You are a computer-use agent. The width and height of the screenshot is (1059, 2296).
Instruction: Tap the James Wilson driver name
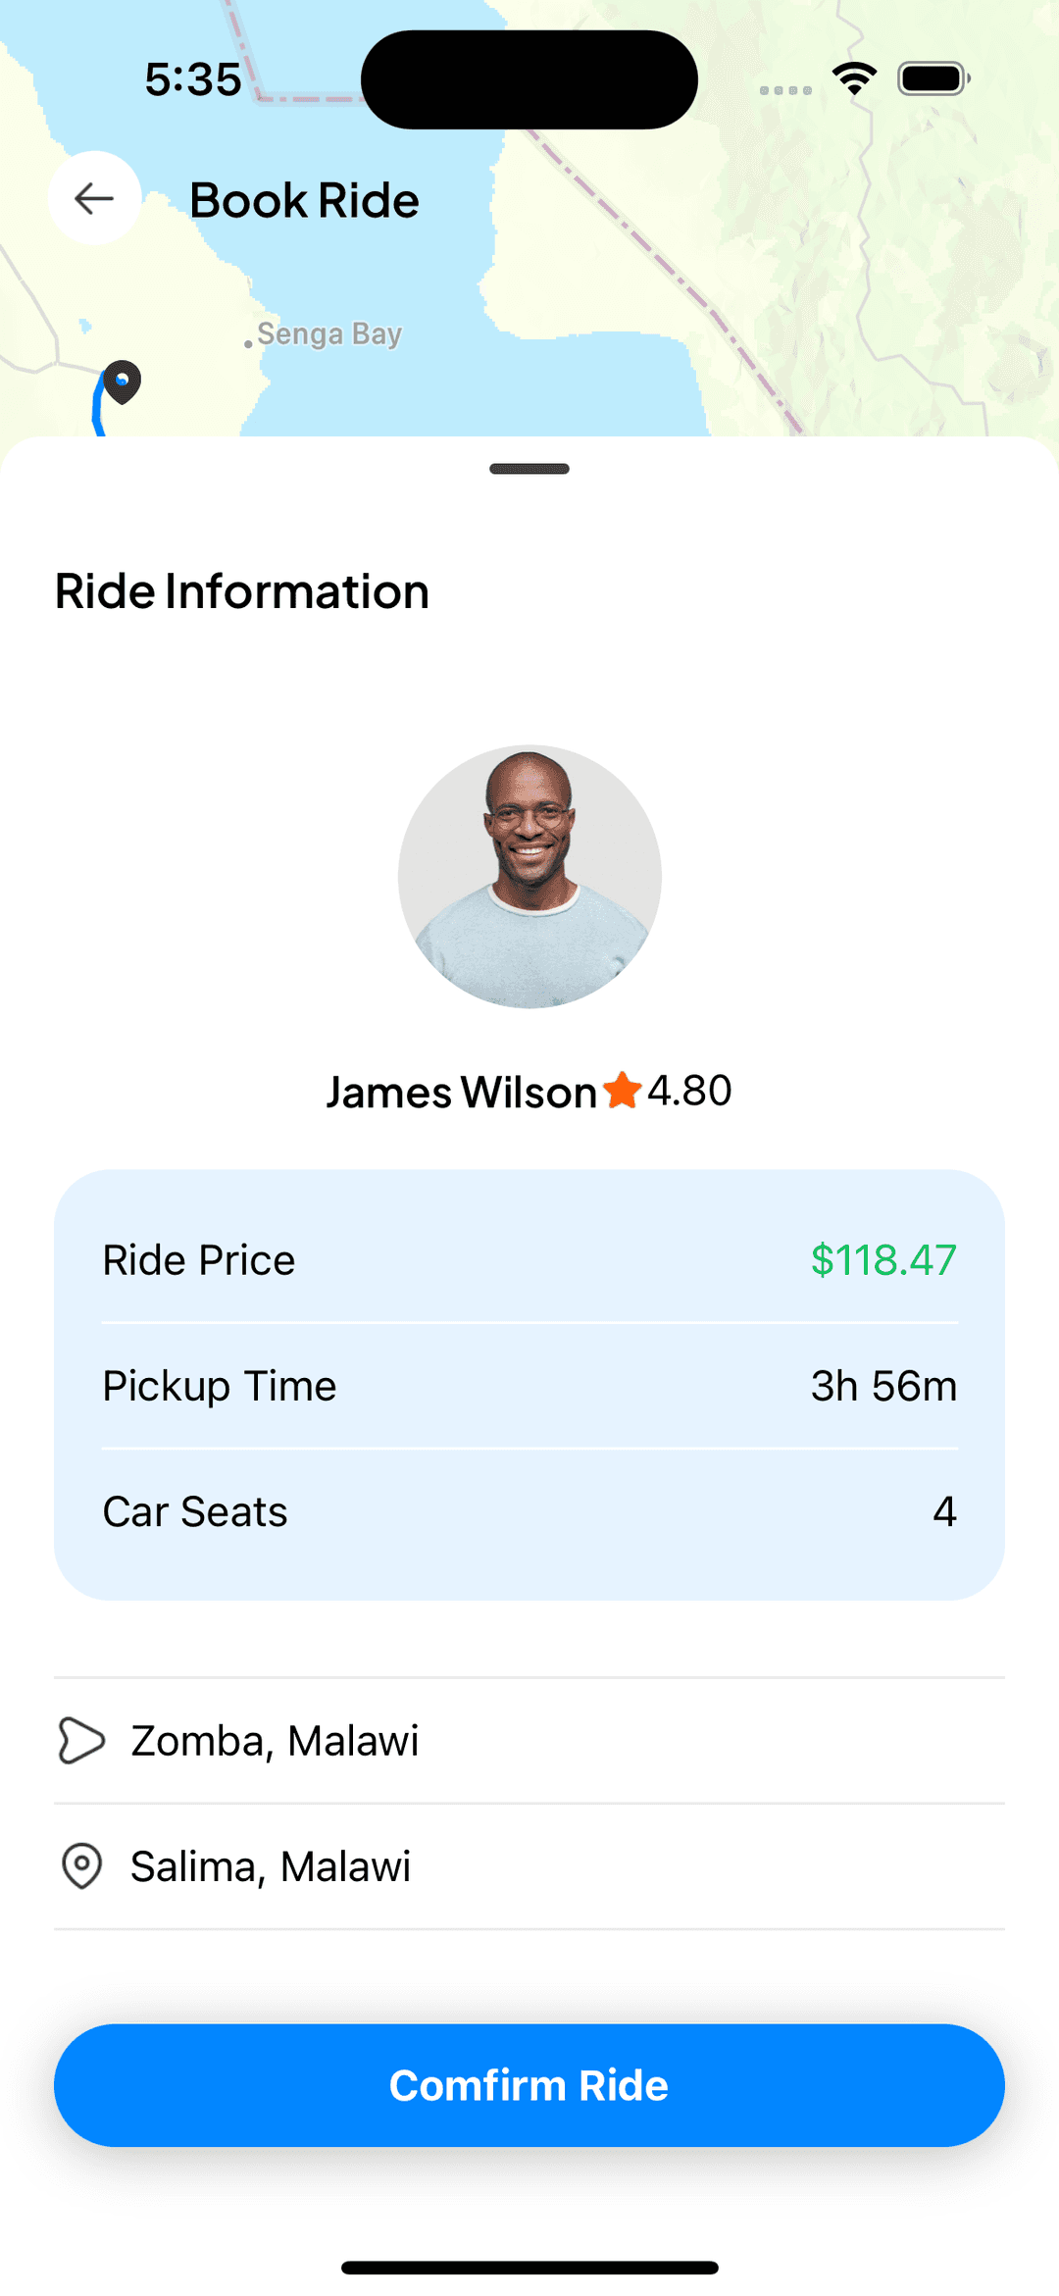point(461,1092)
